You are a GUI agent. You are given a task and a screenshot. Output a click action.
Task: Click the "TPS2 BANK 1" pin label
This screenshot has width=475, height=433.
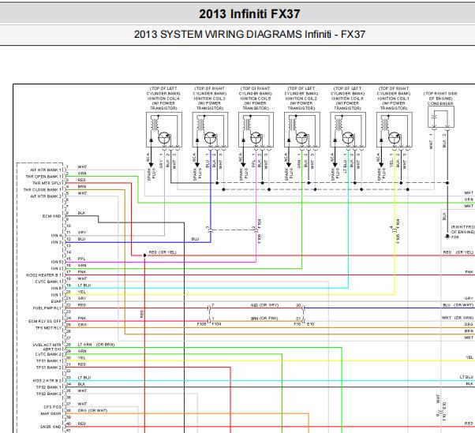click(x=49, y=387)
